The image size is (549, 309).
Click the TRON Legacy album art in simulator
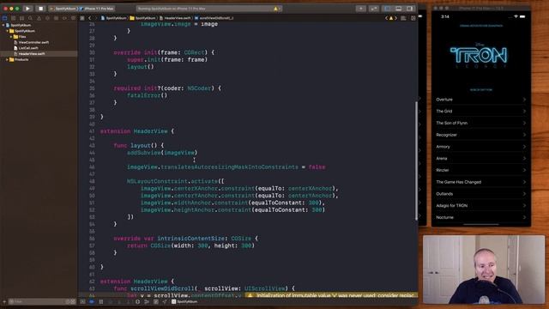tap(479, 56)
